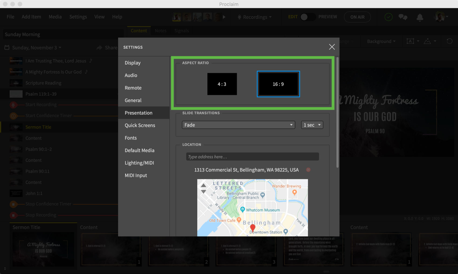Click the Wander Brewing map marker
The image size is (458, 274).
pyautogui.click(x=294, y=192)
